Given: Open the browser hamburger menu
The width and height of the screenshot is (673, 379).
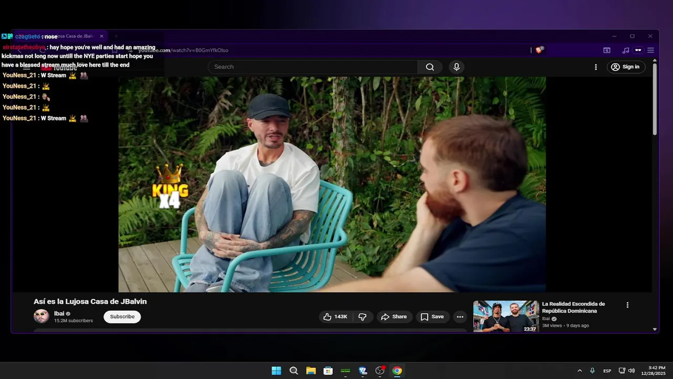Looking at the screenshot, I should [x=650, y=50].
